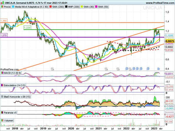
Task: Click the Volumen panel icon
Action: click(2, 120)
